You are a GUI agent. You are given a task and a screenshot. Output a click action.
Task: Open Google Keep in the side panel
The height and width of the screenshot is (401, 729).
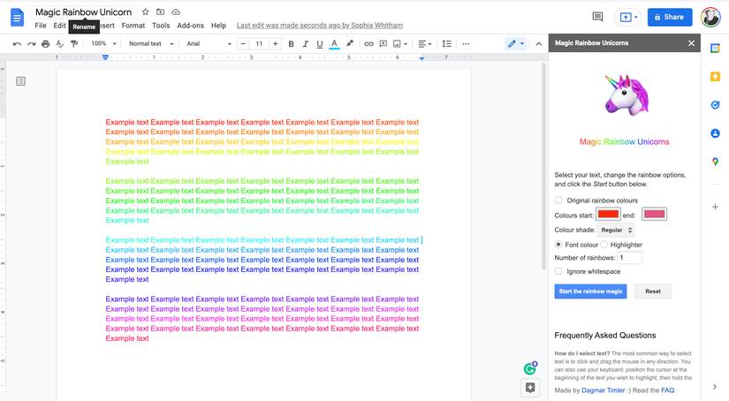[715, 76]
